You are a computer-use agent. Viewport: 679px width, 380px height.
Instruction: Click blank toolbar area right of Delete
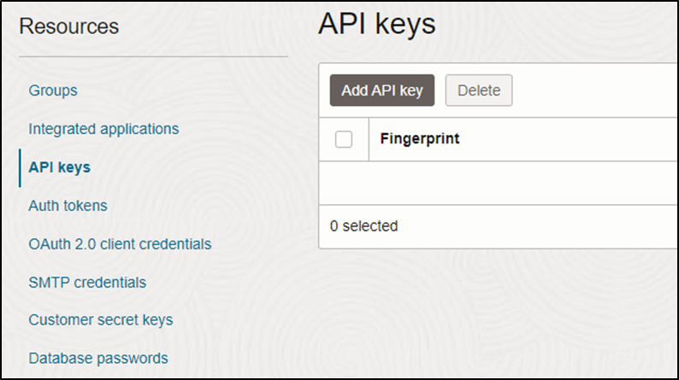pos(595,91)
